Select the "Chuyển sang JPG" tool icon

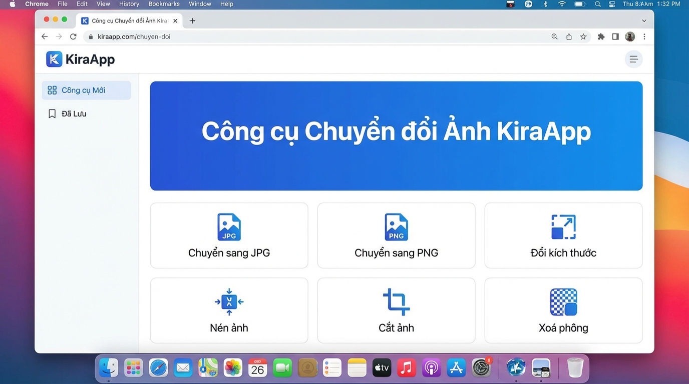point(229,226)
